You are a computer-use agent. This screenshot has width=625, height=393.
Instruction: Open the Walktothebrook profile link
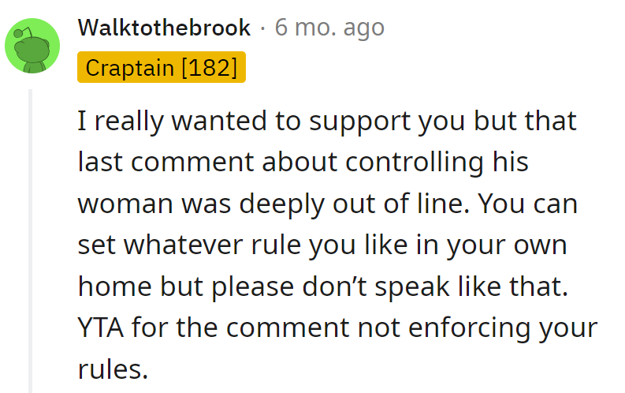click(164, 28)
